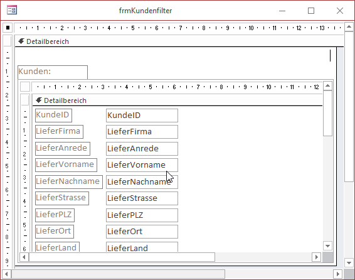Maximize the frmKundenfilter window
The height and width of the screenshot is (280, 355).
point(311,11)
